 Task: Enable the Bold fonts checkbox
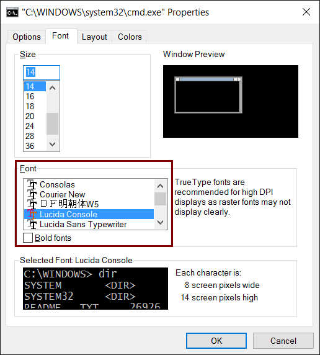tap(28, 238)
